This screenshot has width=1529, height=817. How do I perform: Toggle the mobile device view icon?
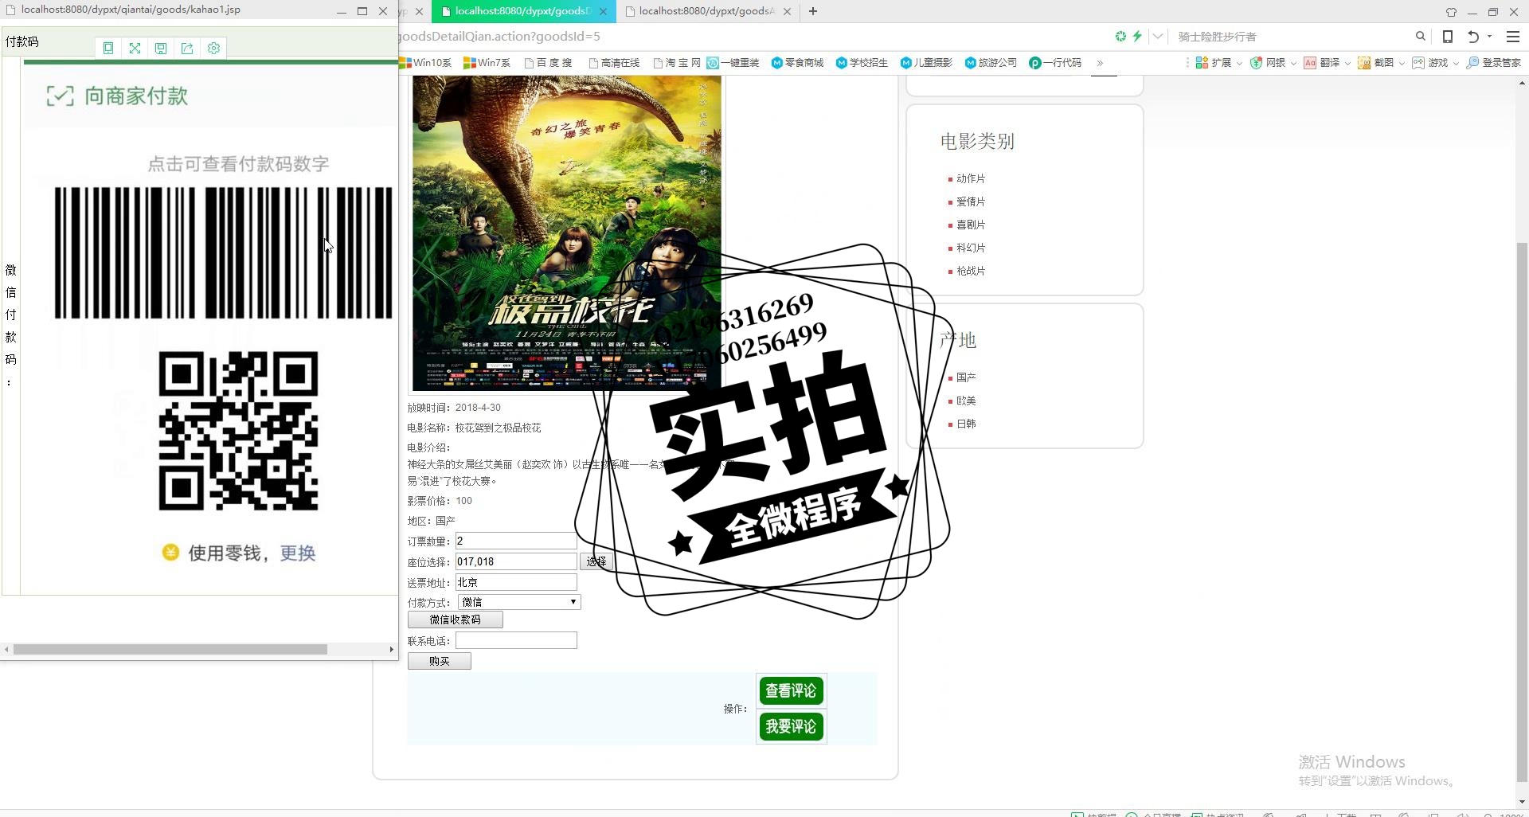pos(1448,37)
